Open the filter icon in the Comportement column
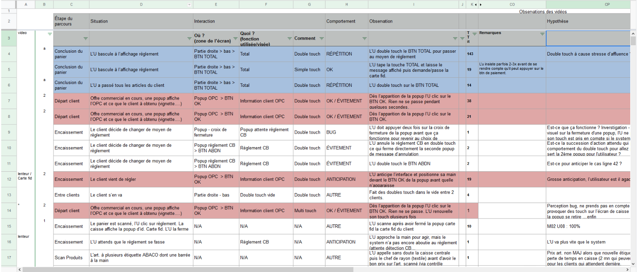 364,38
